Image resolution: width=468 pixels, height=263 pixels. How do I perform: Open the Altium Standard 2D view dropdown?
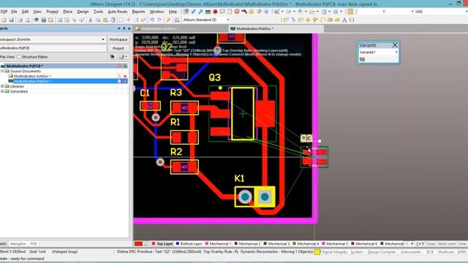(228, 20)
